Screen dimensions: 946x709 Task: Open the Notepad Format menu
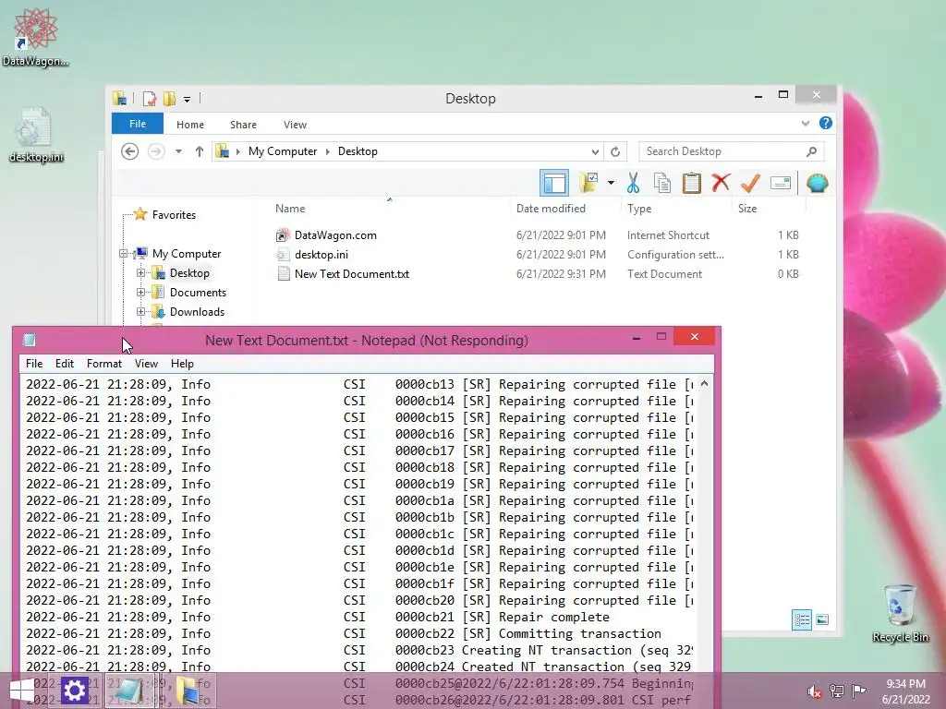point(104,364)
